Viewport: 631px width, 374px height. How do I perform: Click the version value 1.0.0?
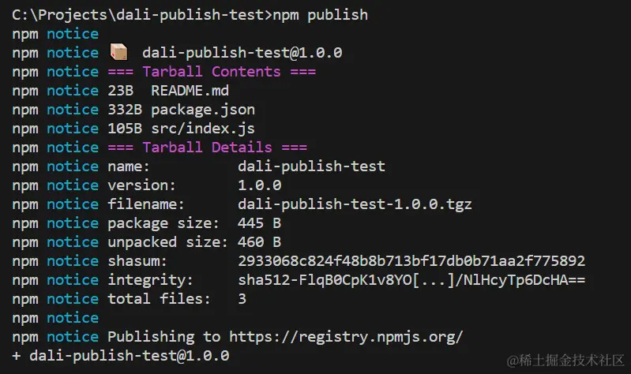pos(259,185)
